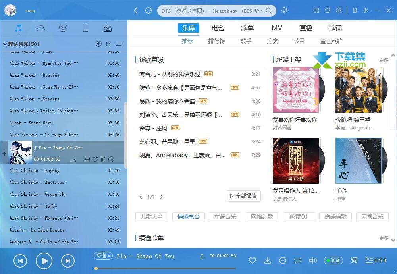Open the settings gear icon
397x274 pixels.
[339, 10]
